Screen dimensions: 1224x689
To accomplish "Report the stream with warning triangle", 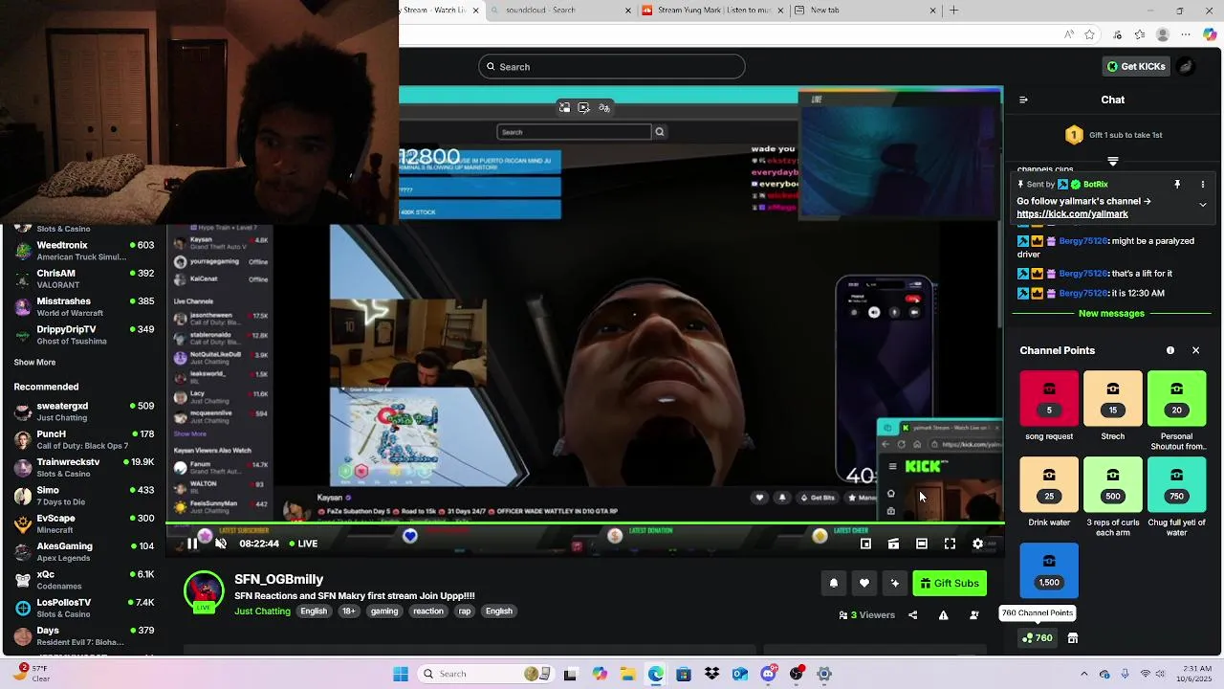I will pyautogui.click(x=944, y=615).
